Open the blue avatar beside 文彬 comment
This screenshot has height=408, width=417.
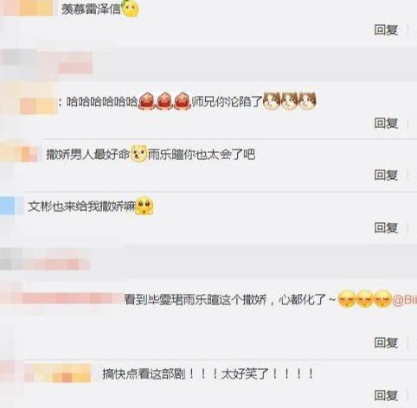coord(8,206)
